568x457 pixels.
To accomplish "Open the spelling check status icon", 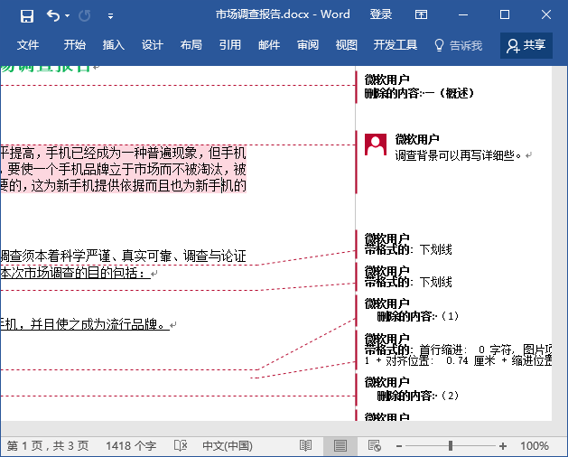I will pos(180,445).
